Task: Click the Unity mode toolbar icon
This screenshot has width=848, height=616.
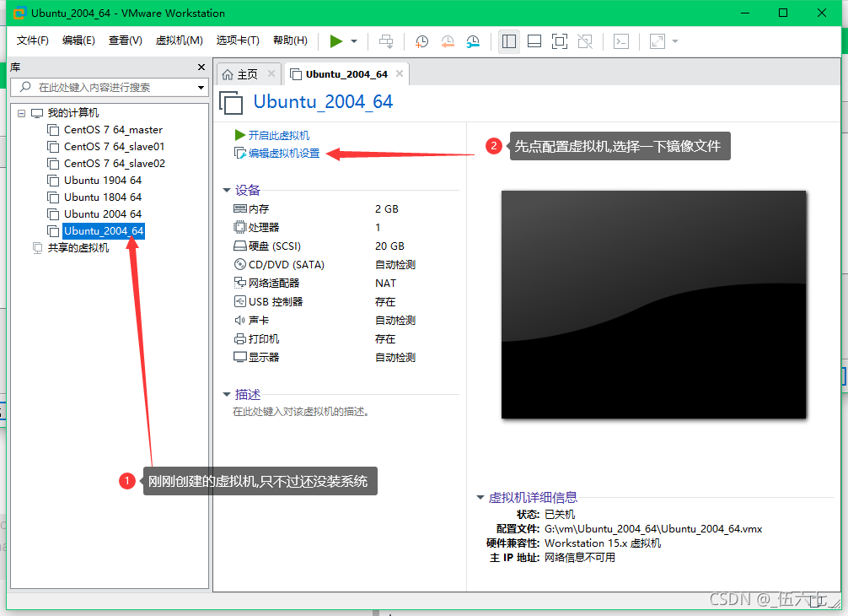Action: click(585, 41)
